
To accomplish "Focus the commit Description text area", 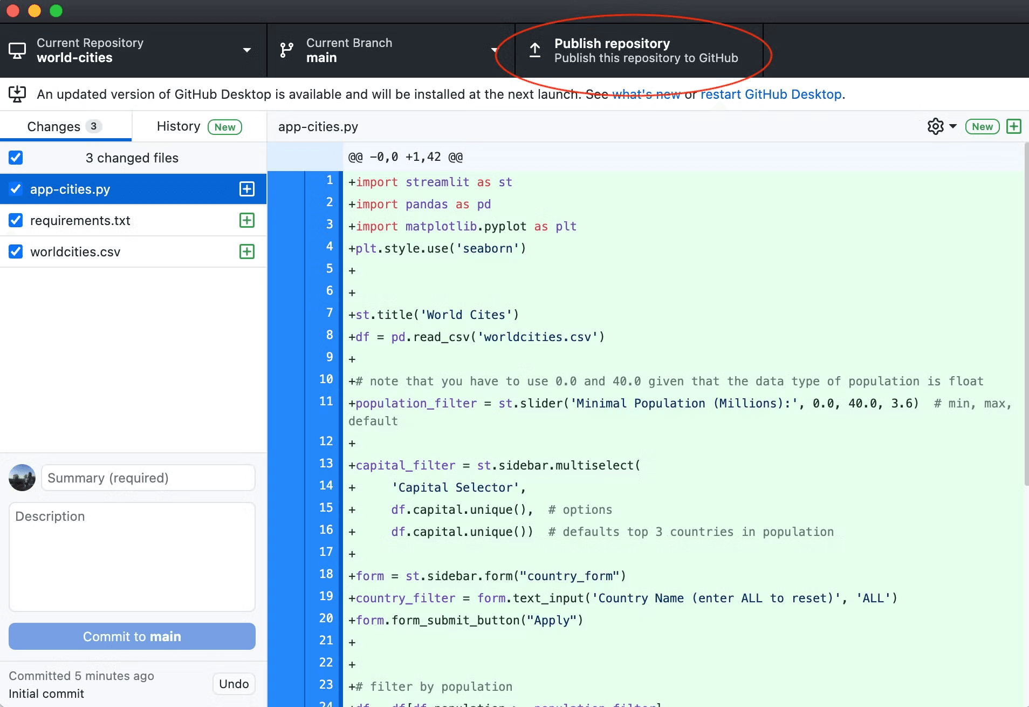I will 132,557.
